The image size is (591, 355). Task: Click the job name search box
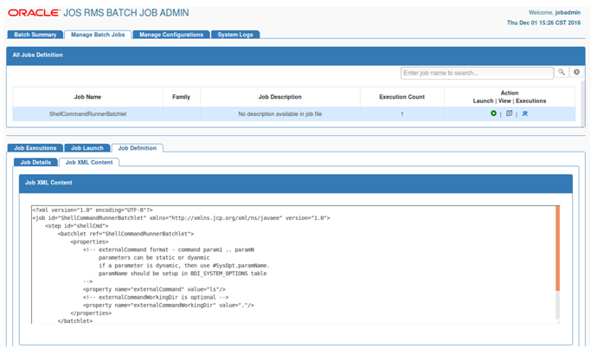(477, 73)
